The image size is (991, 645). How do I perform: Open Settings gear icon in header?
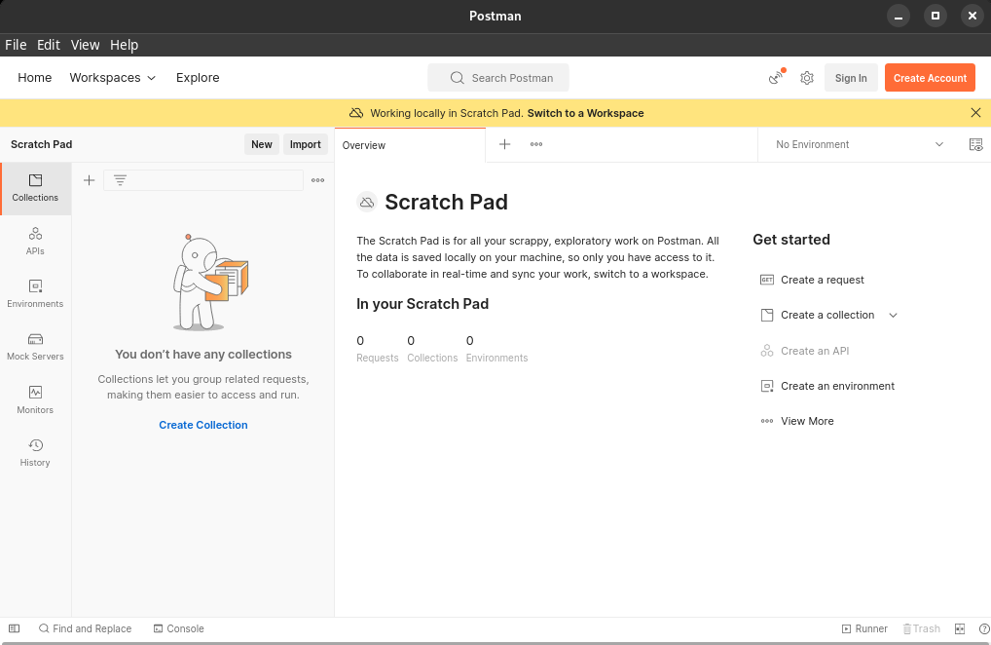click(x=806, y=78)
